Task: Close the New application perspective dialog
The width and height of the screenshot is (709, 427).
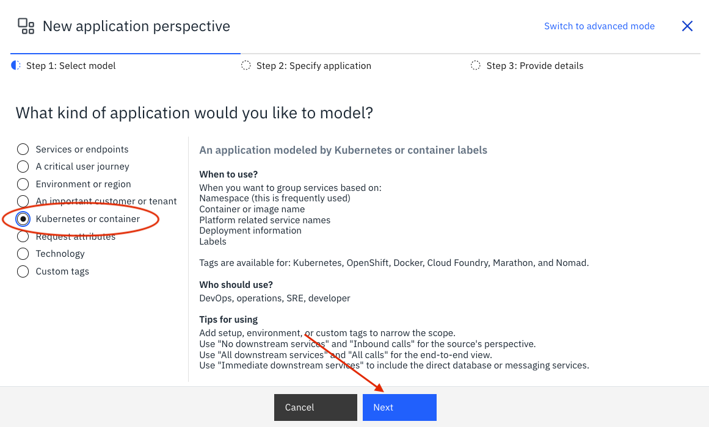Action: pos(687,26)
